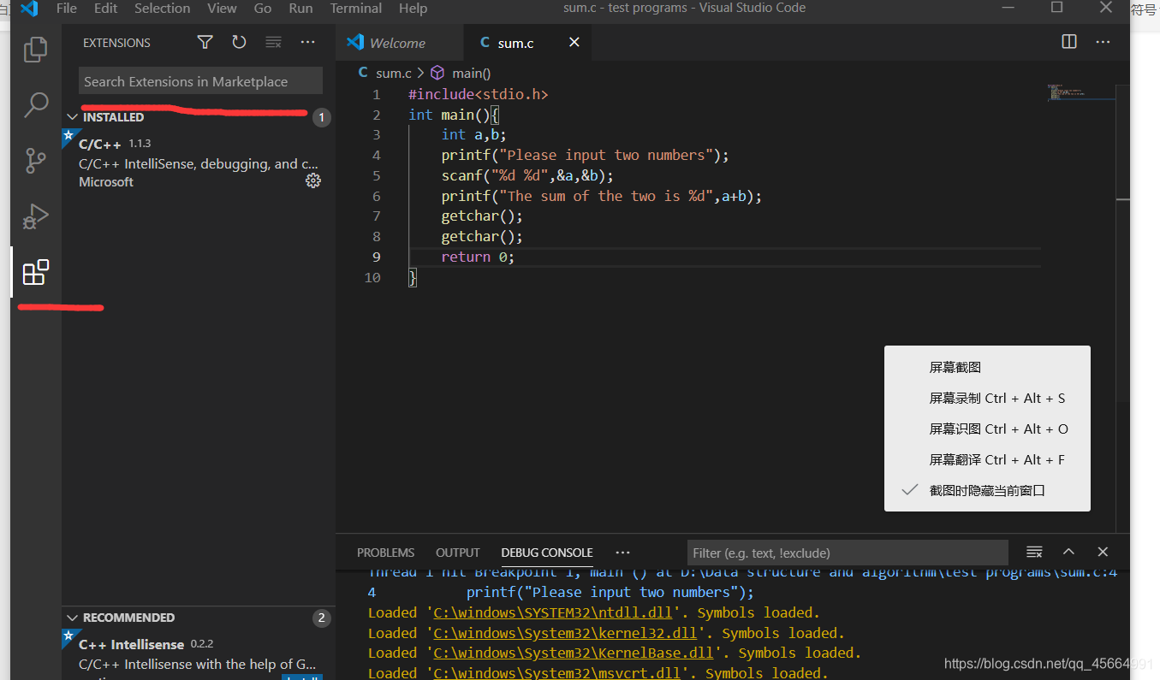The height and width of the screenshot is (680, 1160).
Task: Open additional panel views ellipsis
Action: [622, 553]
